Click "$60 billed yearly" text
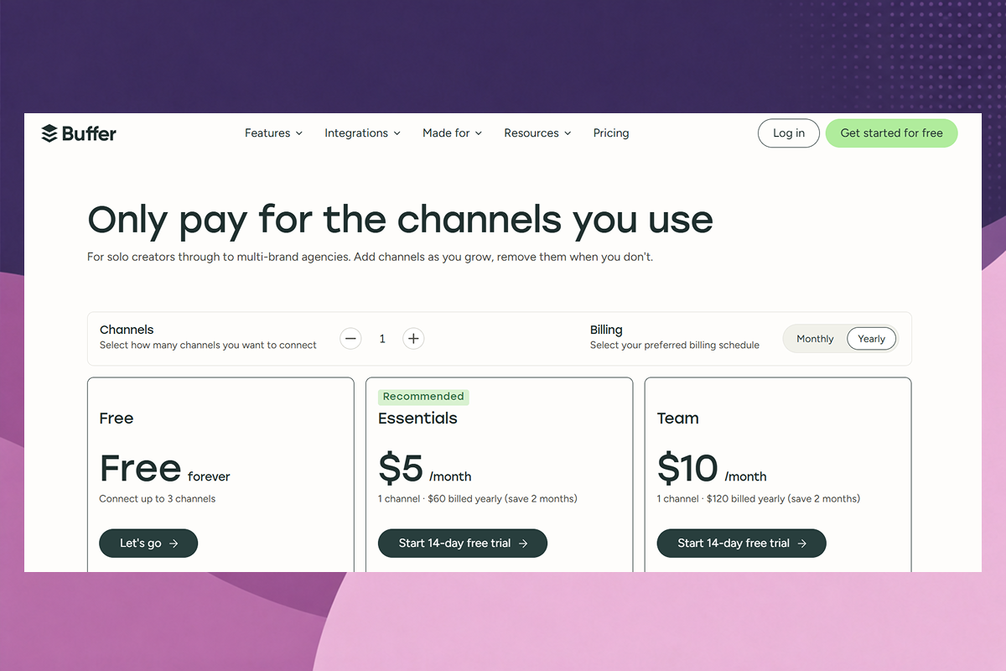 [x=465, y=499]
